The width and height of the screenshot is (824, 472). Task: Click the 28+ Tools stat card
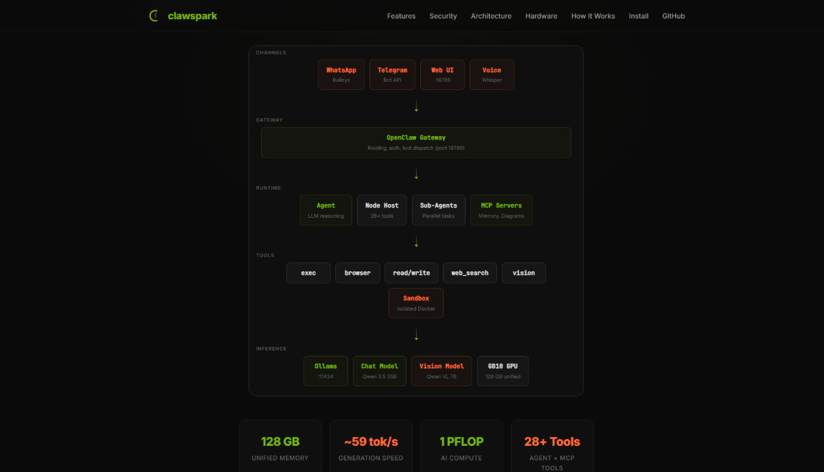(552, 447)
